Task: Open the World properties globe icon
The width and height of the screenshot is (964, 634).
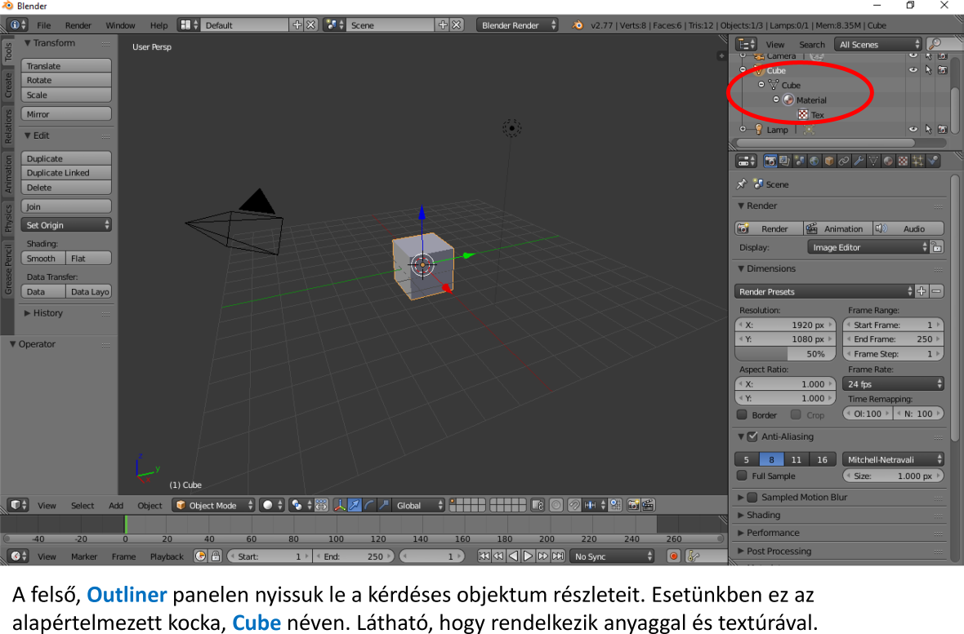Action: [814, 161]
